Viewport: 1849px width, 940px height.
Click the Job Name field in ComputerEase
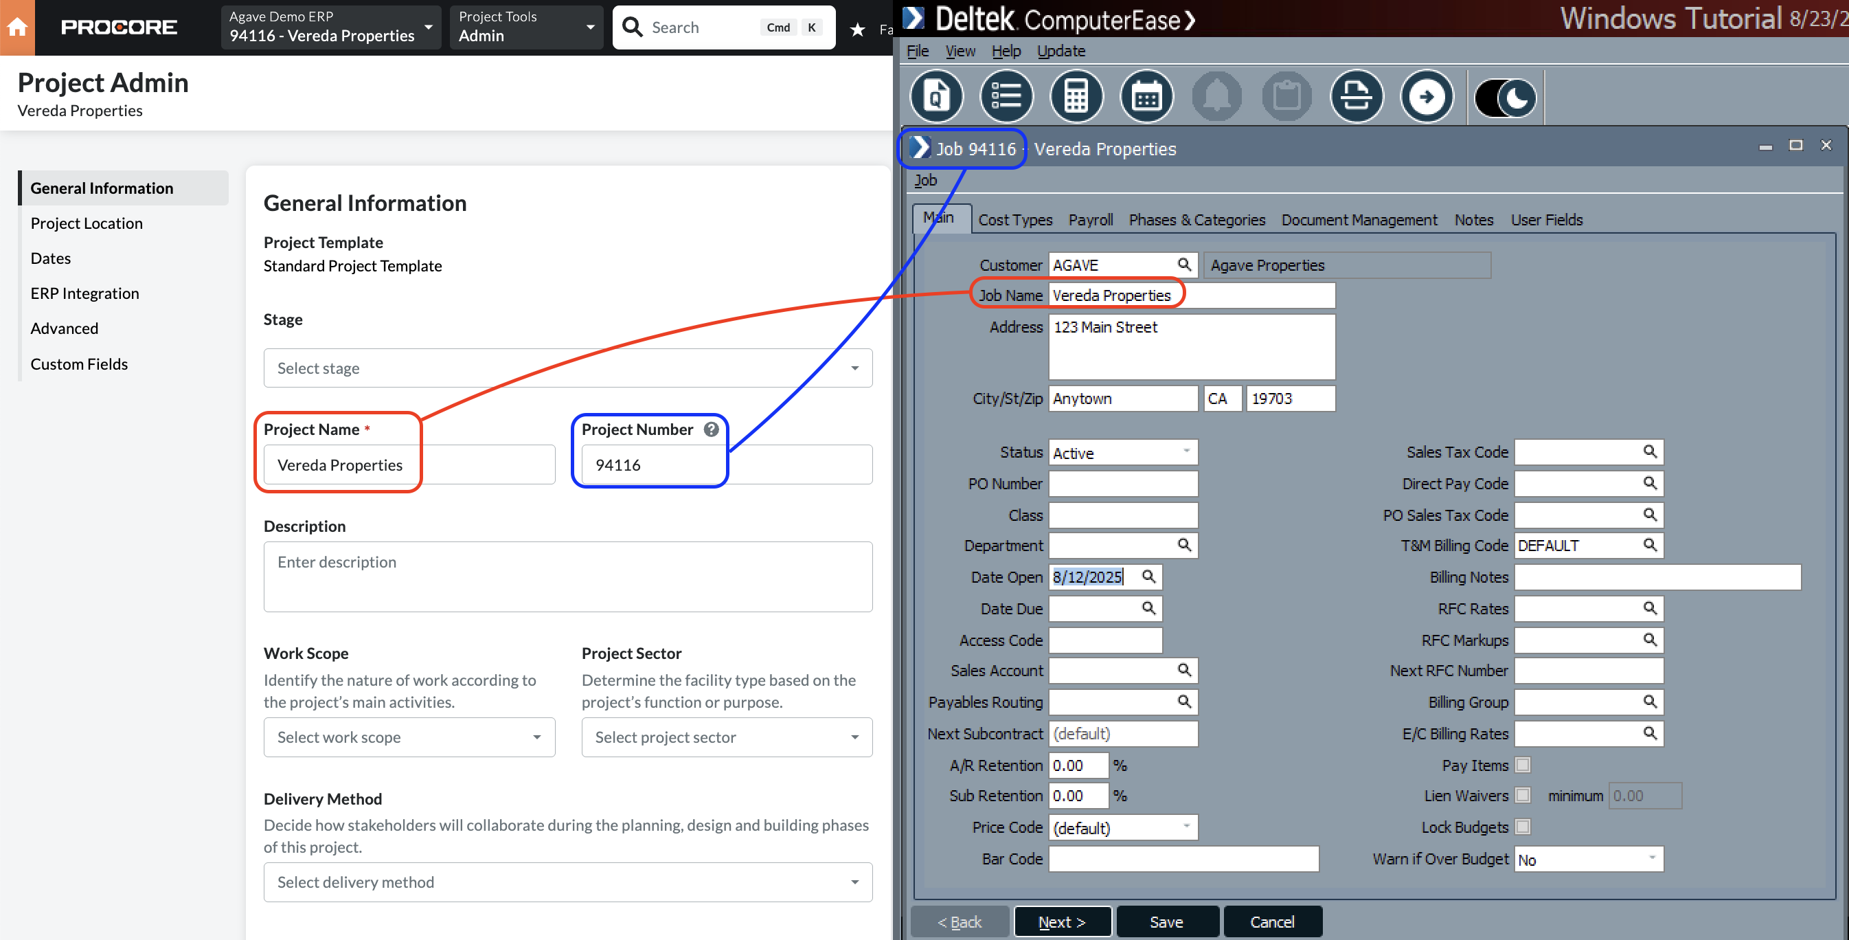point(1192,295)
